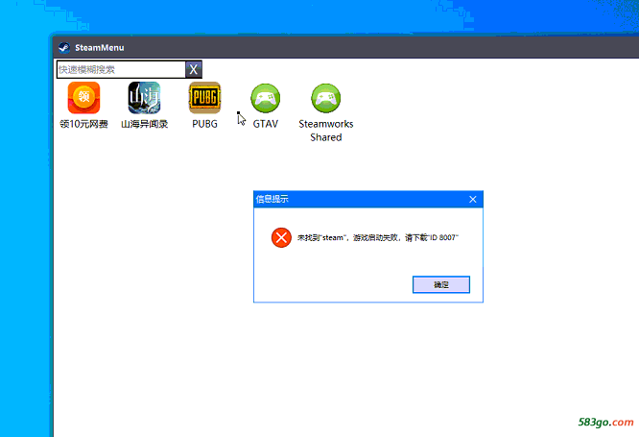Launch the 山海异闻录 game icon
The width and height of the screenshot is (639, 437).
[144, 98]
